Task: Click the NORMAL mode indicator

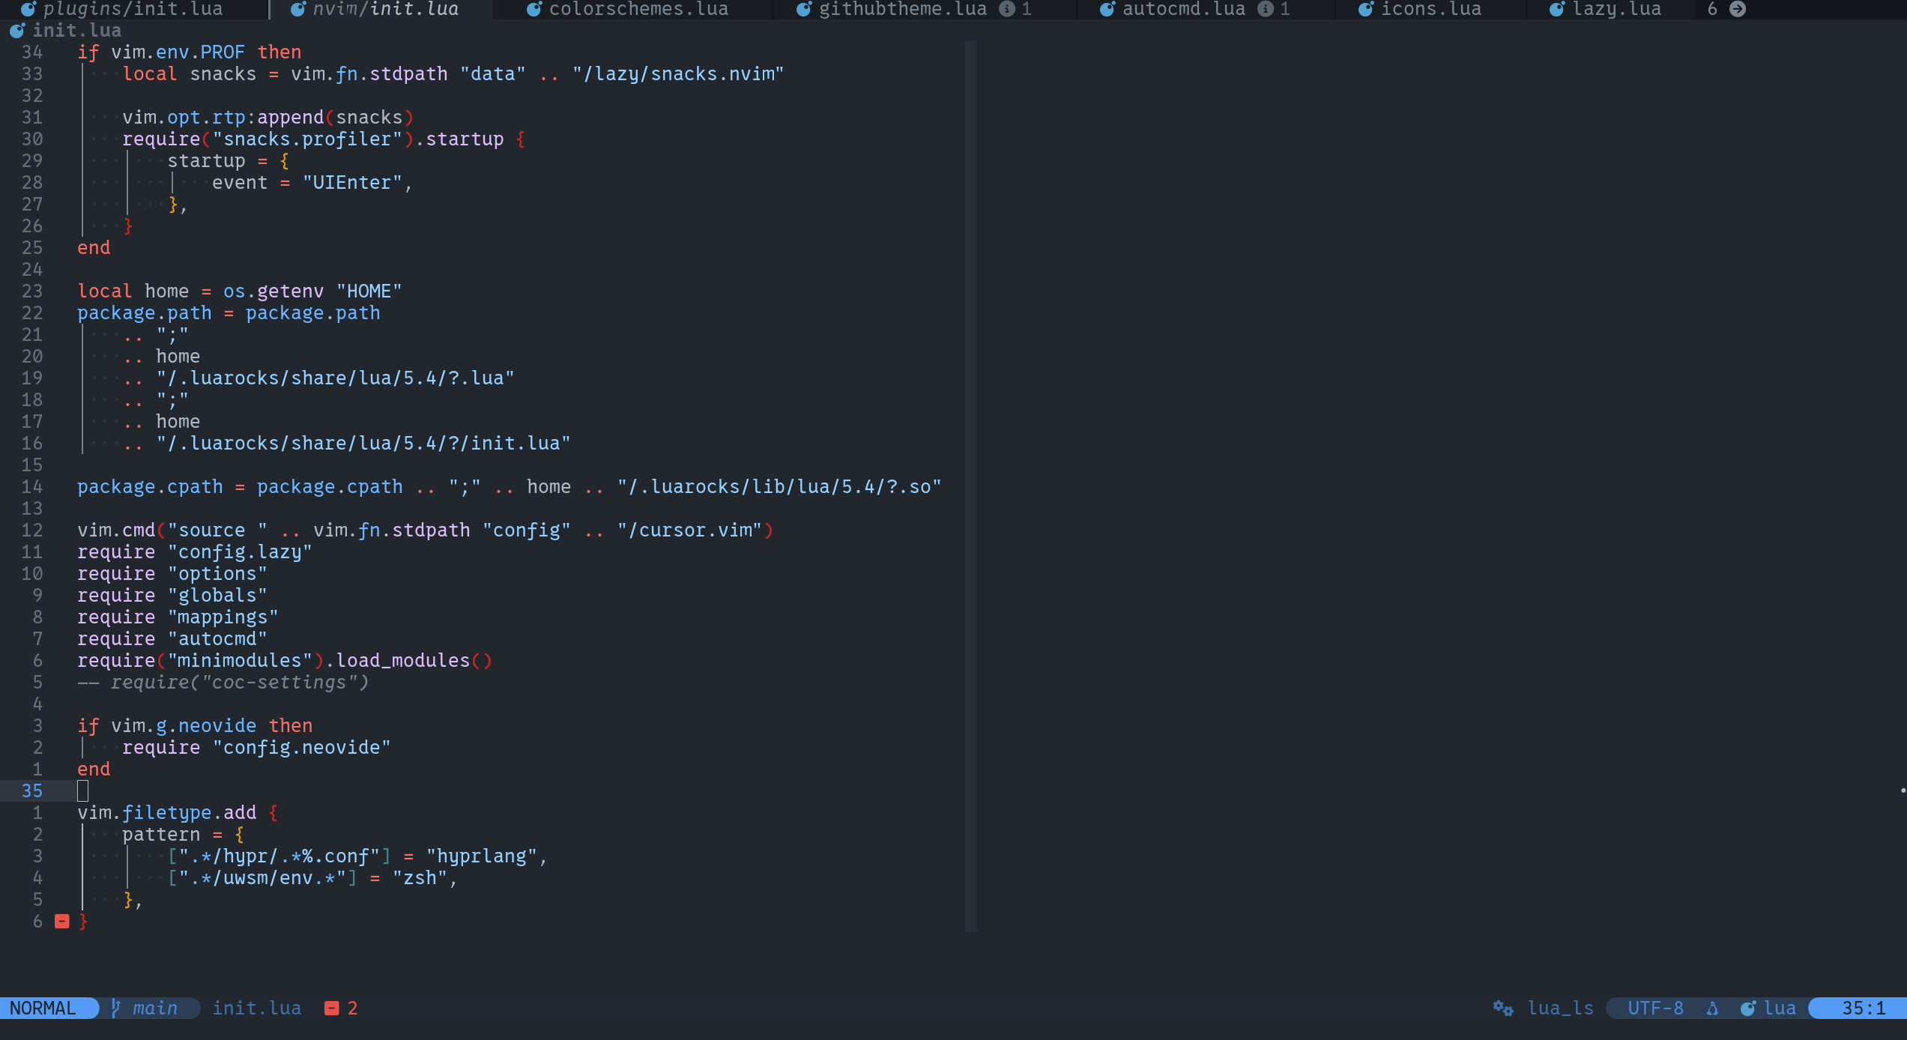Action: (43, 1009)
